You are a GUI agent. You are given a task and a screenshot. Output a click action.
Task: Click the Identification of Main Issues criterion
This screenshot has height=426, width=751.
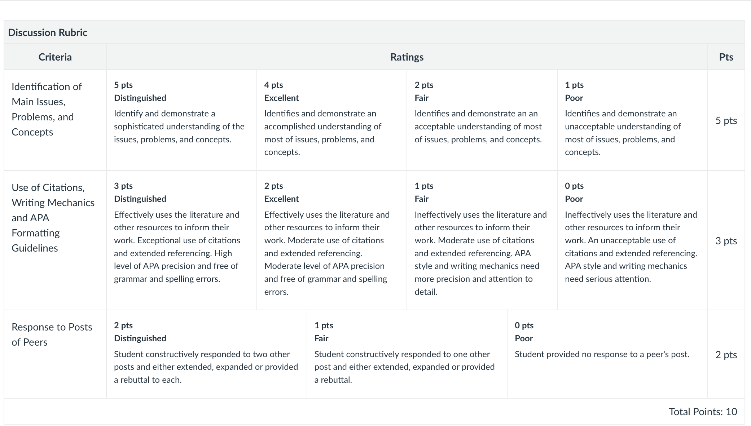47,109
